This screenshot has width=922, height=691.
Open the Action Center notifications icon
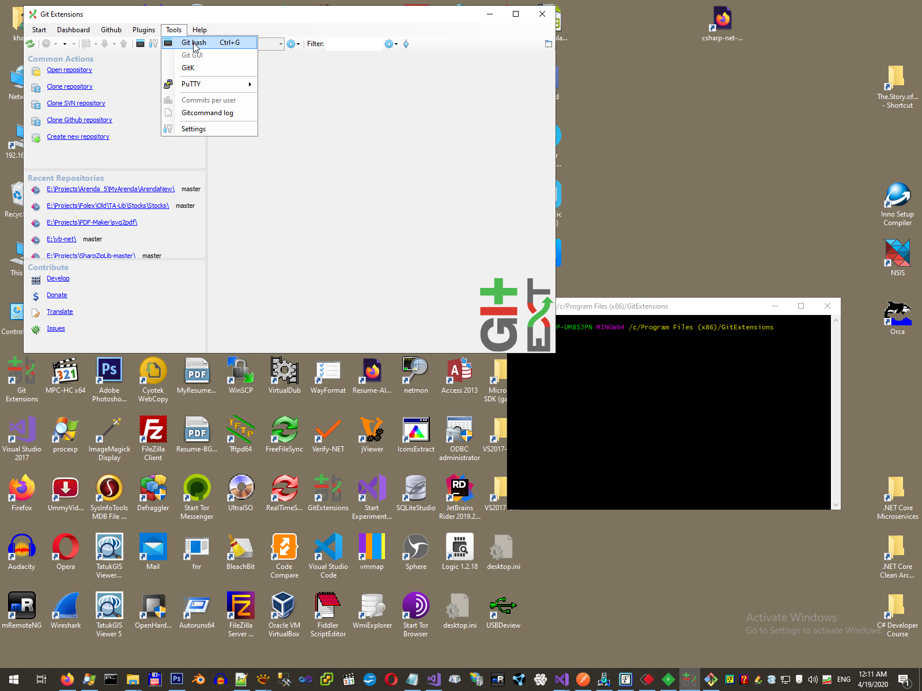point(904,679)
